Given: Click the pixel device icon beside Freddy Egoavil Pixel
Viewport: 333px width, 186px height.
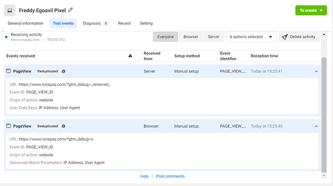Looking at the screenshot, I should [x=10, y=10].
